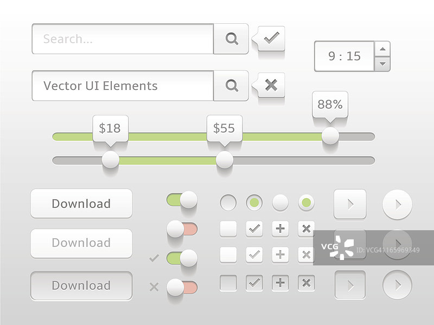
Task: Check the empty checkbox in the top row
Action: click(228, 229)
